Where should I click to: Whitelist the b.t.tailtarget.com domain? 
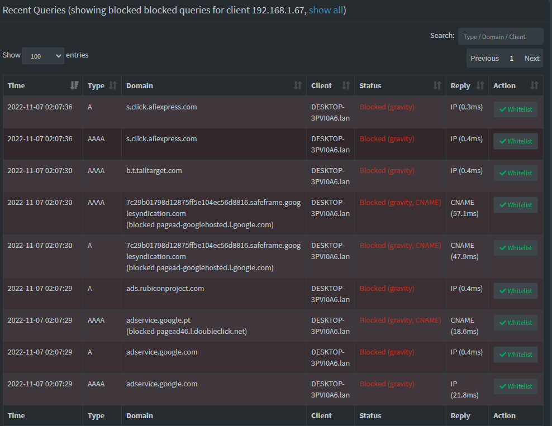(x=515, y=173)
